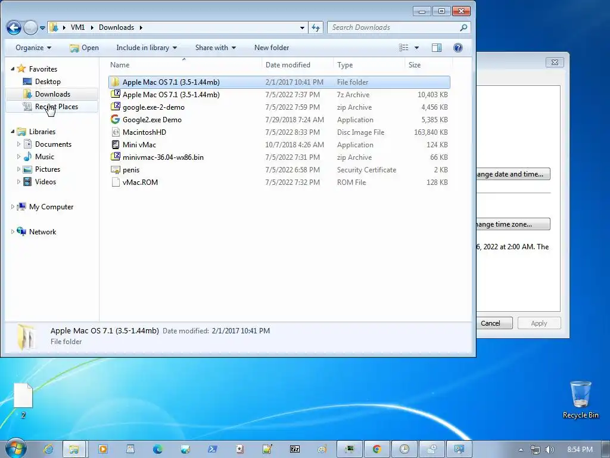Switch to Chrome on the taskbar
Viewport: 610px width, 458px height.
tap(376, 450)
